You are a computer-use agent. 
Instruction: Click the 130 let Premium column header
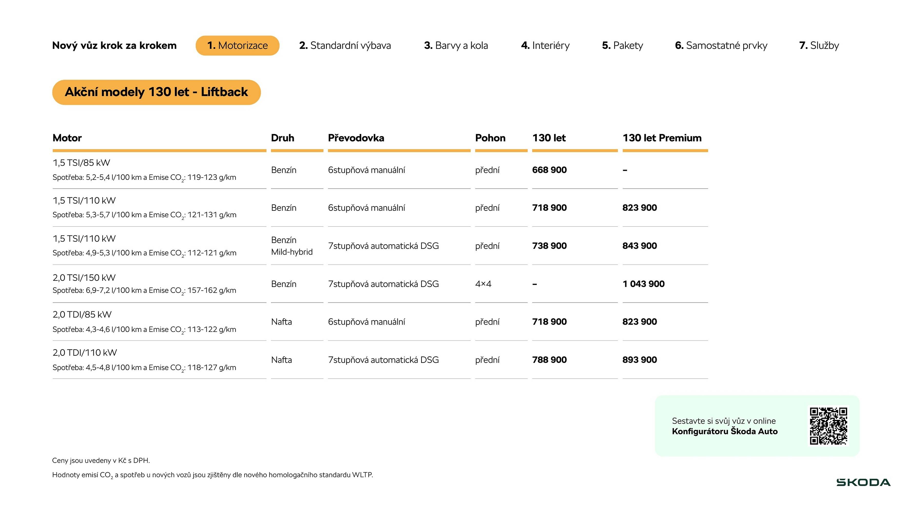pyautogui.click(x=662, y=138)
